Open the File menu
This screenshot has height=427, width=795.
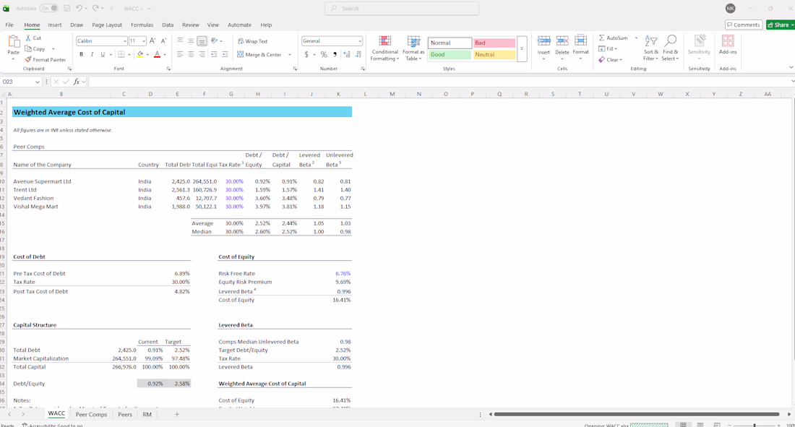click(x=9, y=25)
